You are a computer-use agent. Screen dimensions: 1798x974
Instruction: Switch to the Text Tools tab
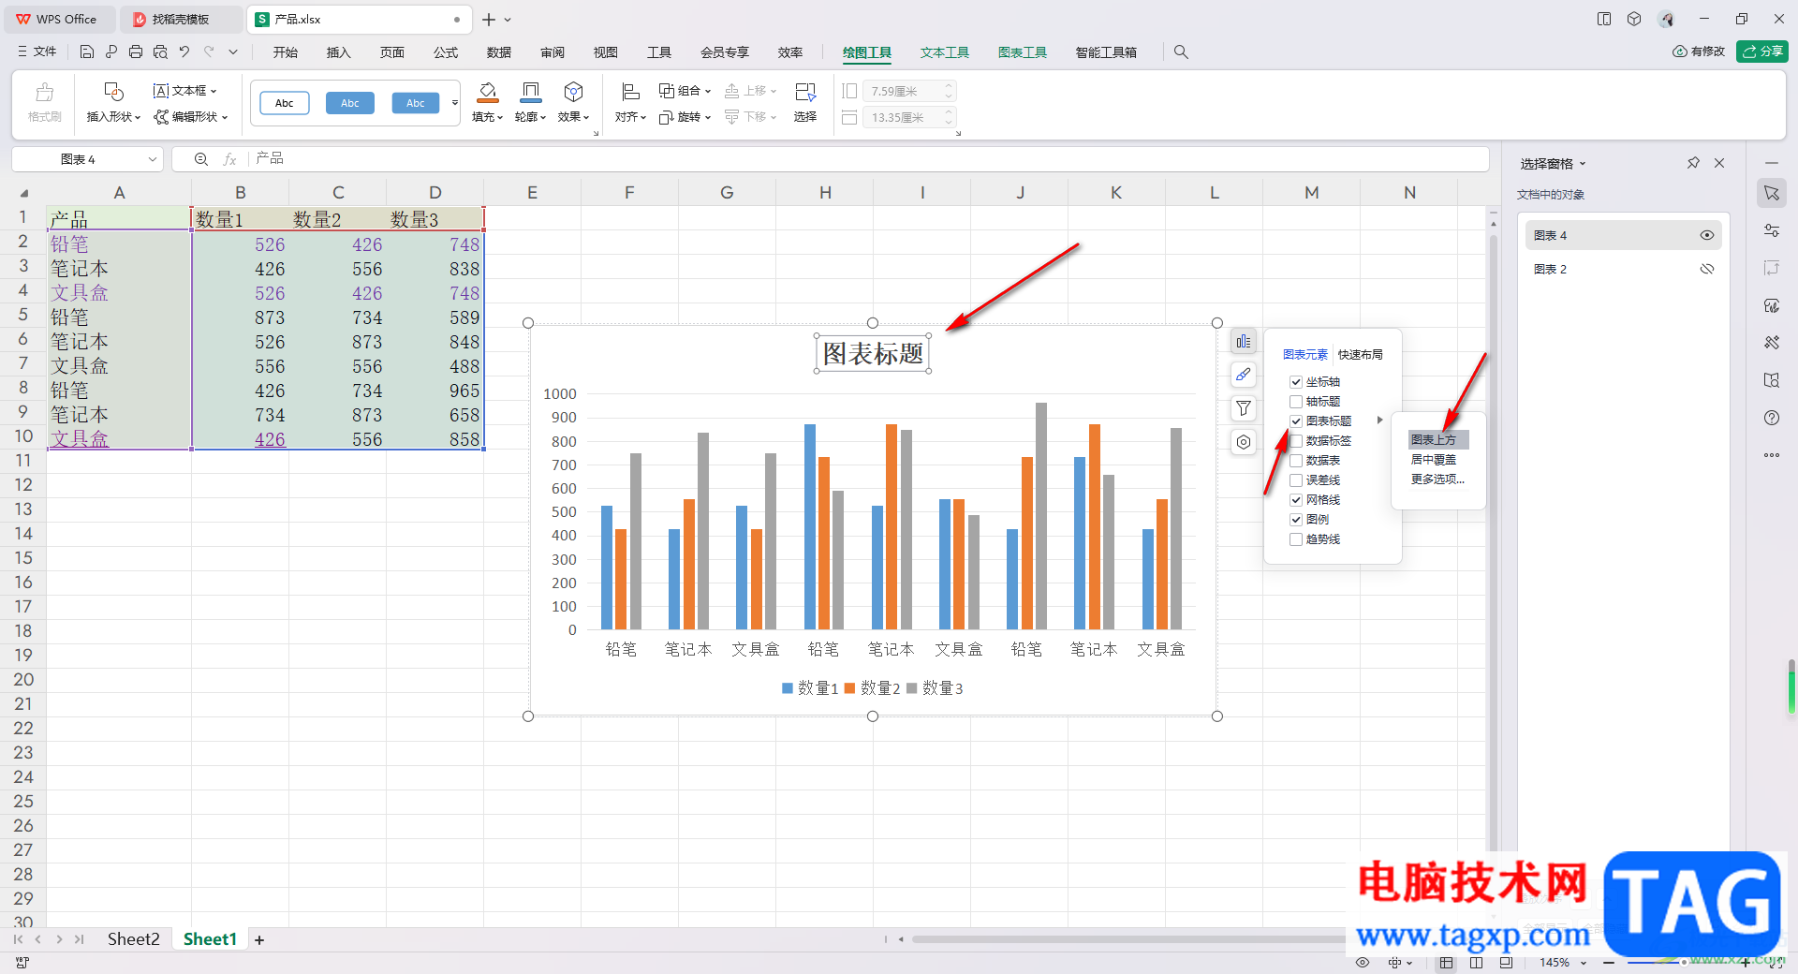click(944, 52)
